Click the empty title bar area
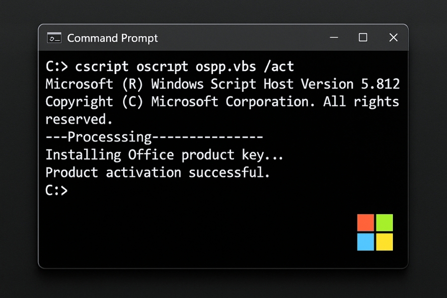This screenshot has height=298, width=447. 242,38
